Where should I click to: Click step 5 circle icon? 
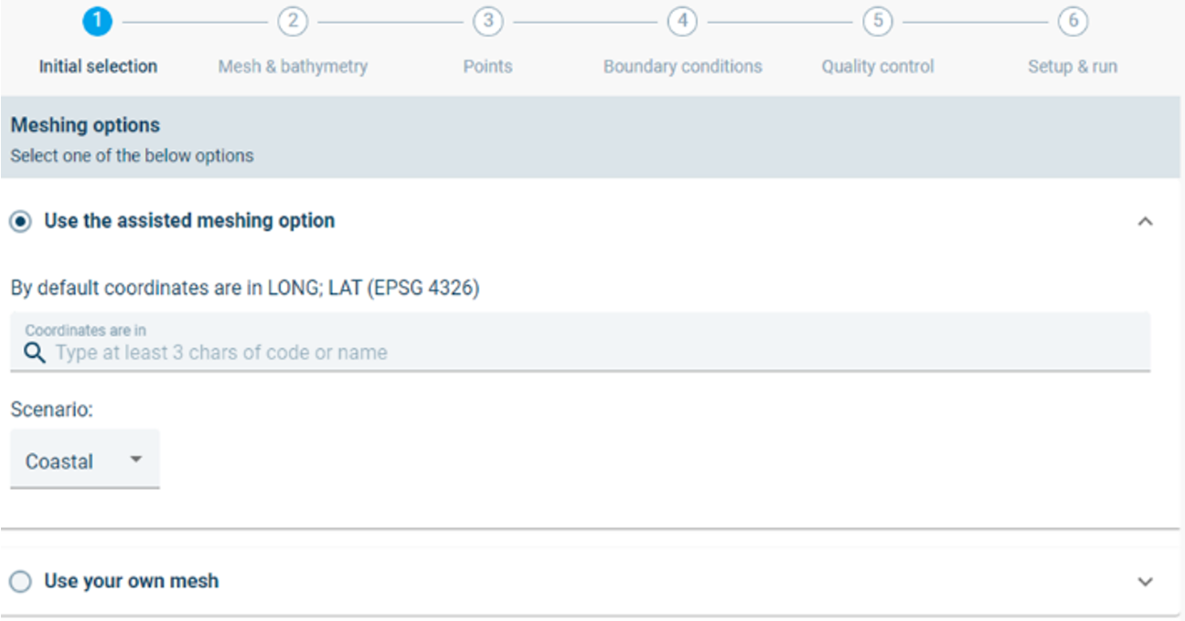point(878,22)
